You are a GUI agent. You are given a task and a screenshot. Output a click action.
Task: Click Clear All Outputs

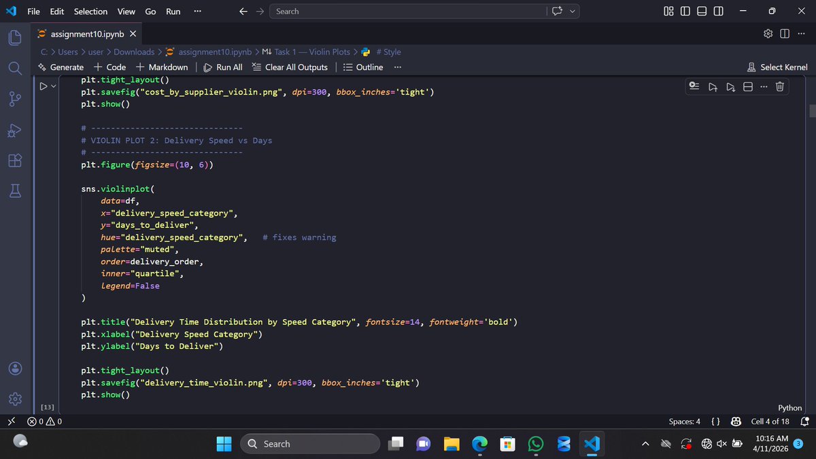[290, 67]
